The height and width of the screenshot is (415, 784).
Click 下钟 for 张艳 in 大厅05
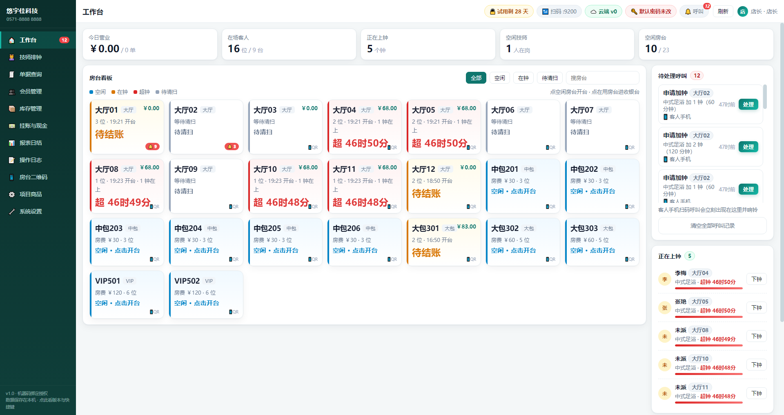click(x=757, y=308)
